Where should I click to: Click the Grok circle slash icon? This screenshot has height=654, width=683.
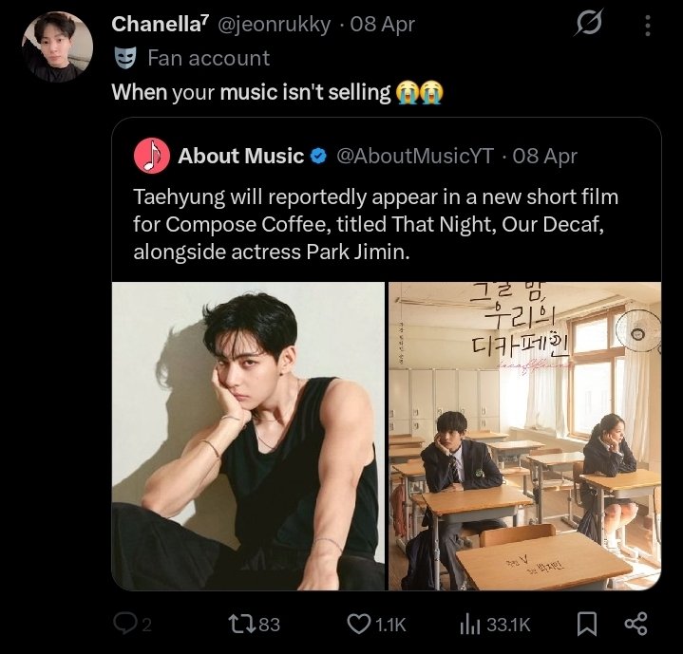coord(589,26)
